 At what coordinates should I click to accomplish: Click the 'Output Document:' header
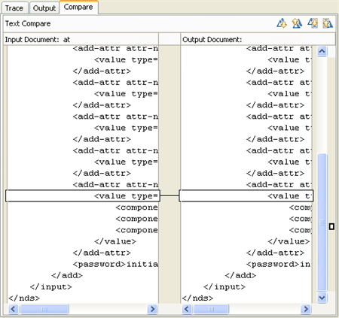(212, 40)
